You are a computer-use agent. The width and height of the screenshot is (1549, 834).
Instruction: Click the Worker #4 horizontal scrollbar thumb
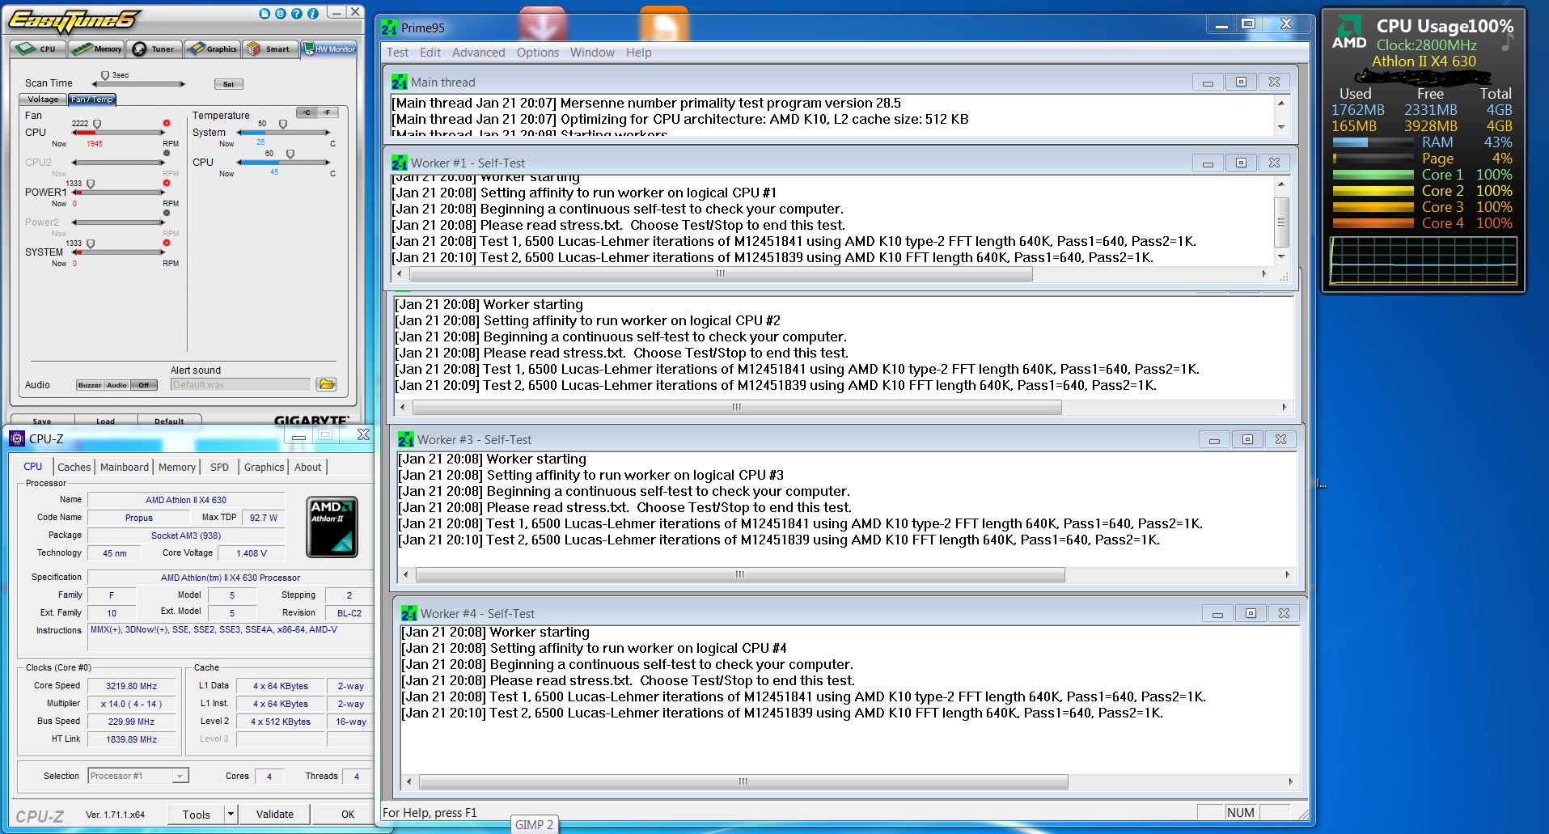coord(743,781)
